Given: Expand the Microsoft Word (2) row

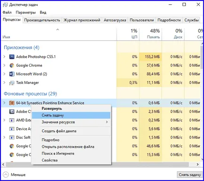Looking at the screenshot, I should [4, 74].
